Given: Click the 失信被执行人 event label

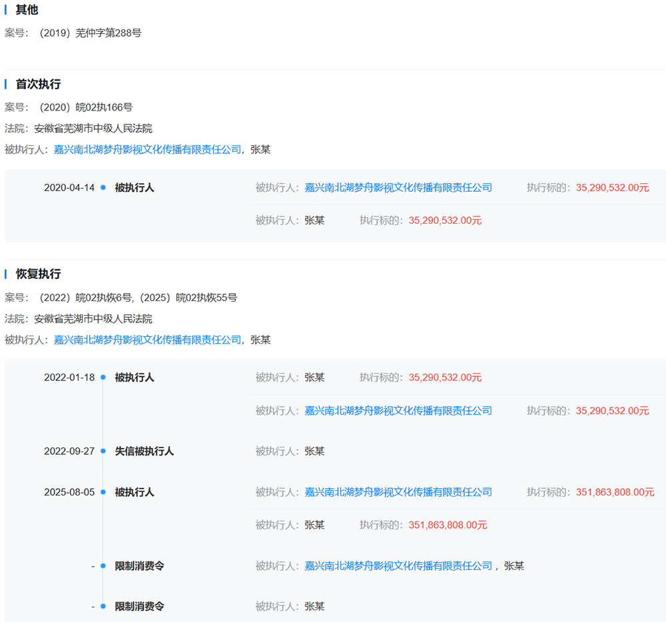Looking at the screenshot, I should [x=144, y=452].
